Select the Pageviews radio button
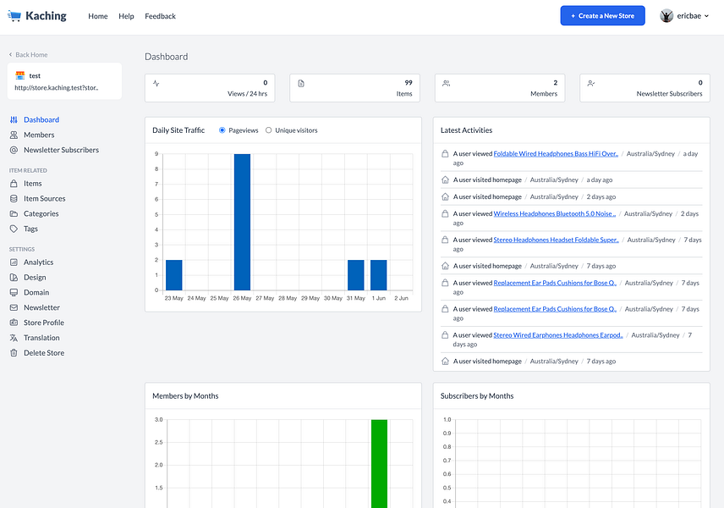This screenshot has width=724, height=508. pyautogui.click(x=222, y=130)
